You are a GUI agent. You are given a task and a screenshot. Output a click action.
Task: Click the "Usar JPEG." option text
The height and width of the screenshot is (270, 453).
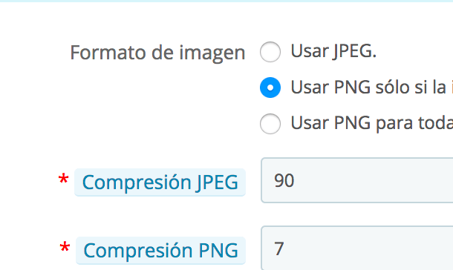coord(333,51)
